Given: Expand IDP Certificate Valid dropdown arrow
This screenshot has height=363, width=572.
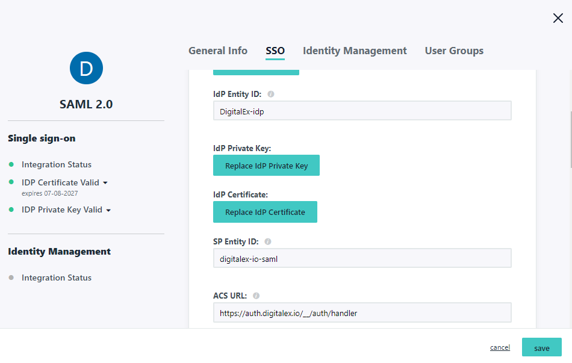Looking at the screenshot, I should pos(105,182).
